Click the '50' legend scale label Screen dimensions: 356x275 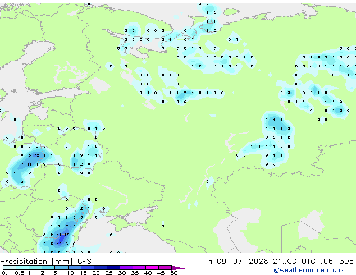174,273
